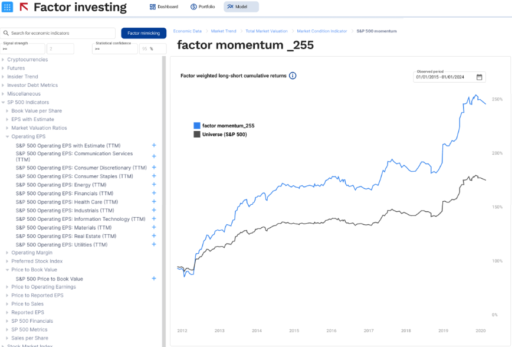Click the app grid icon at top left
This screenshot has width=512, height=347.
(8, 7)
